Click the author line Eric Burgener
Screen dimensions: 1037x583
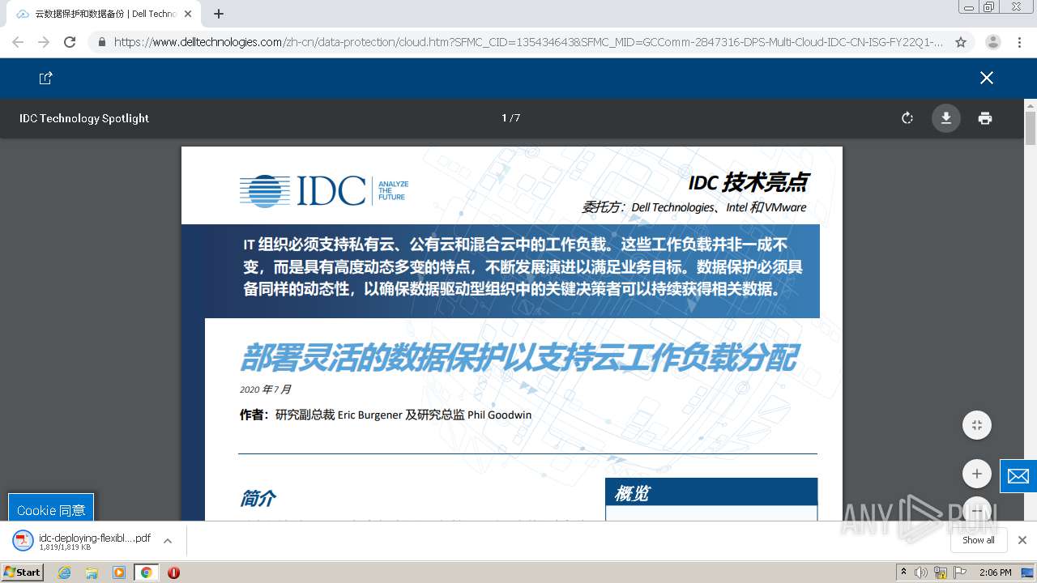[386, 415]
